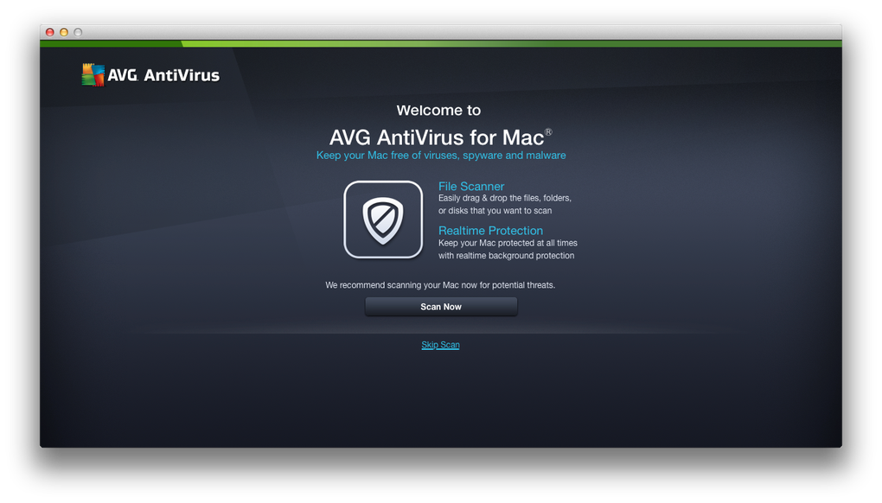The width and height of the screenshot is (882, 503).
Task: Select the Realtime Protection heading
Action: coord(490,231)
